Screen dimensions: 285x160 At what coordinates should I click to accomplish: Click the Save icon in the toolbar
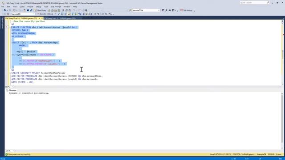(28, 10)
